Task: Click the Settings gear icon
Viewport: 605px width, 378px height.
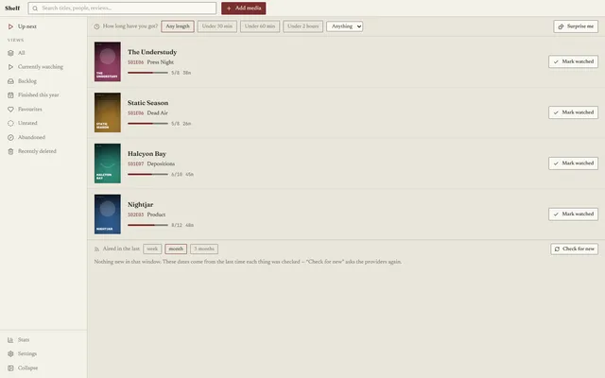Action: tap(10, 353)
